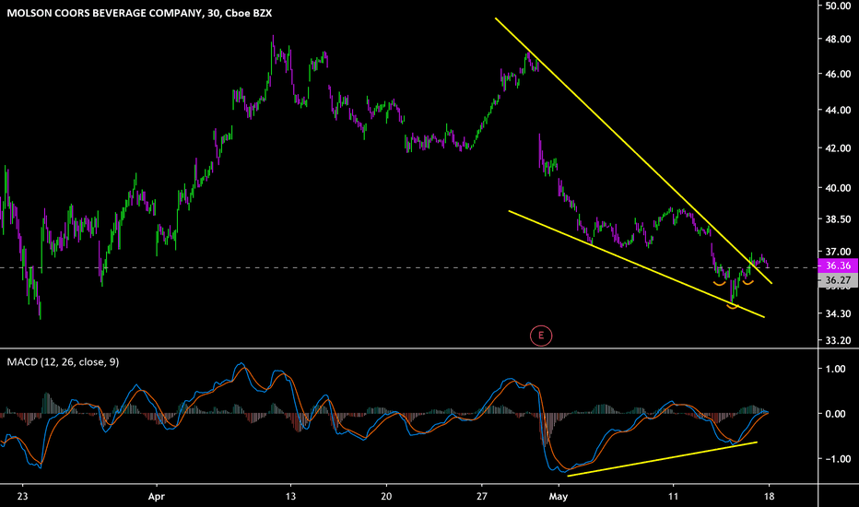Click the 27 date label
The image size is (859, 507).
coord(482,497)
